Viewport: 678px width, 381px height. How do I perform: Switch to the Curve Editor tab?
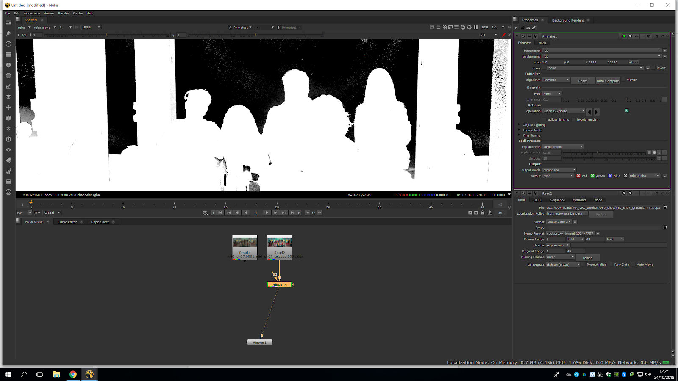pyautogui.click(x=67, y=222)
